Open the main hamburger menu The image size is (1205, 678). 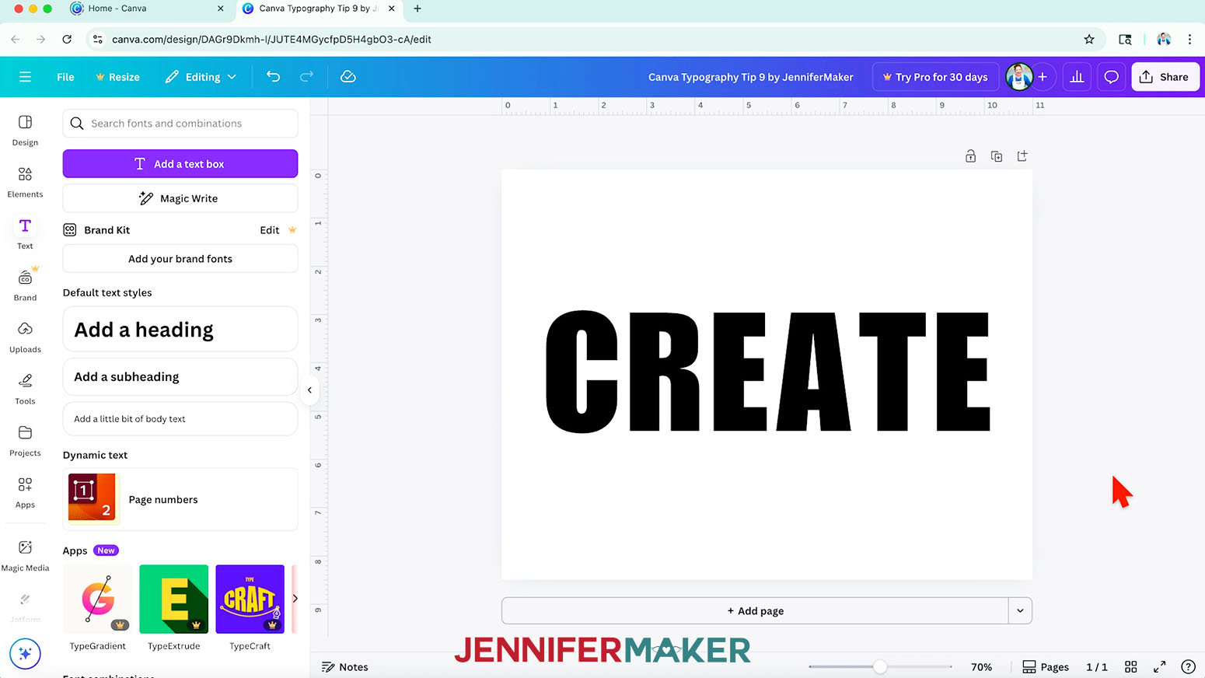(25, 77)
